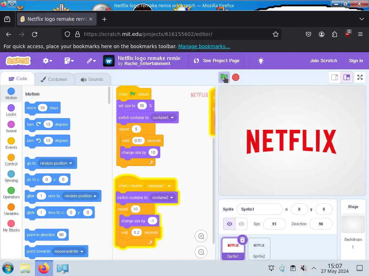Select the Sprite1 thumbnail

[x=233, y=248]
